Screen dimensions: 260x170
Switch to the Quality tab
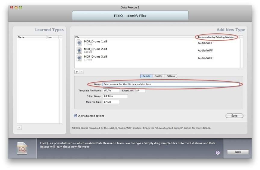tap(158, 76)
